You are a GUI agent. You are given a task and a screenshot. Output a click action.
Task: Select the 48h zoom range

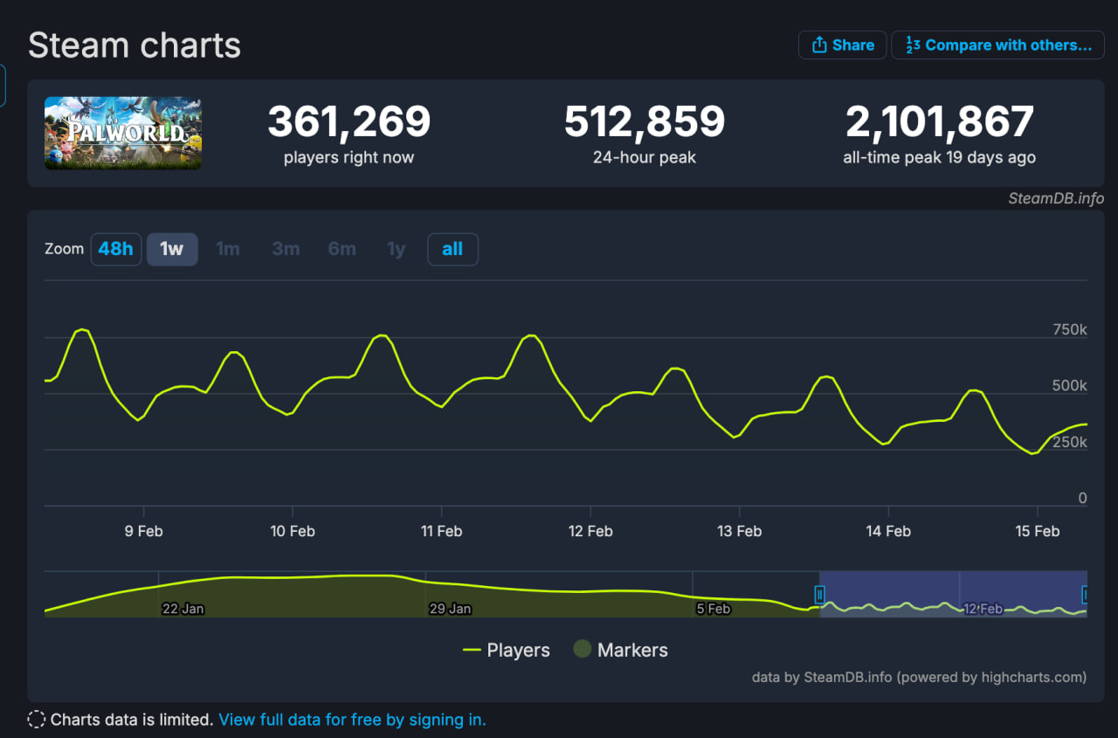click(115, 249)
